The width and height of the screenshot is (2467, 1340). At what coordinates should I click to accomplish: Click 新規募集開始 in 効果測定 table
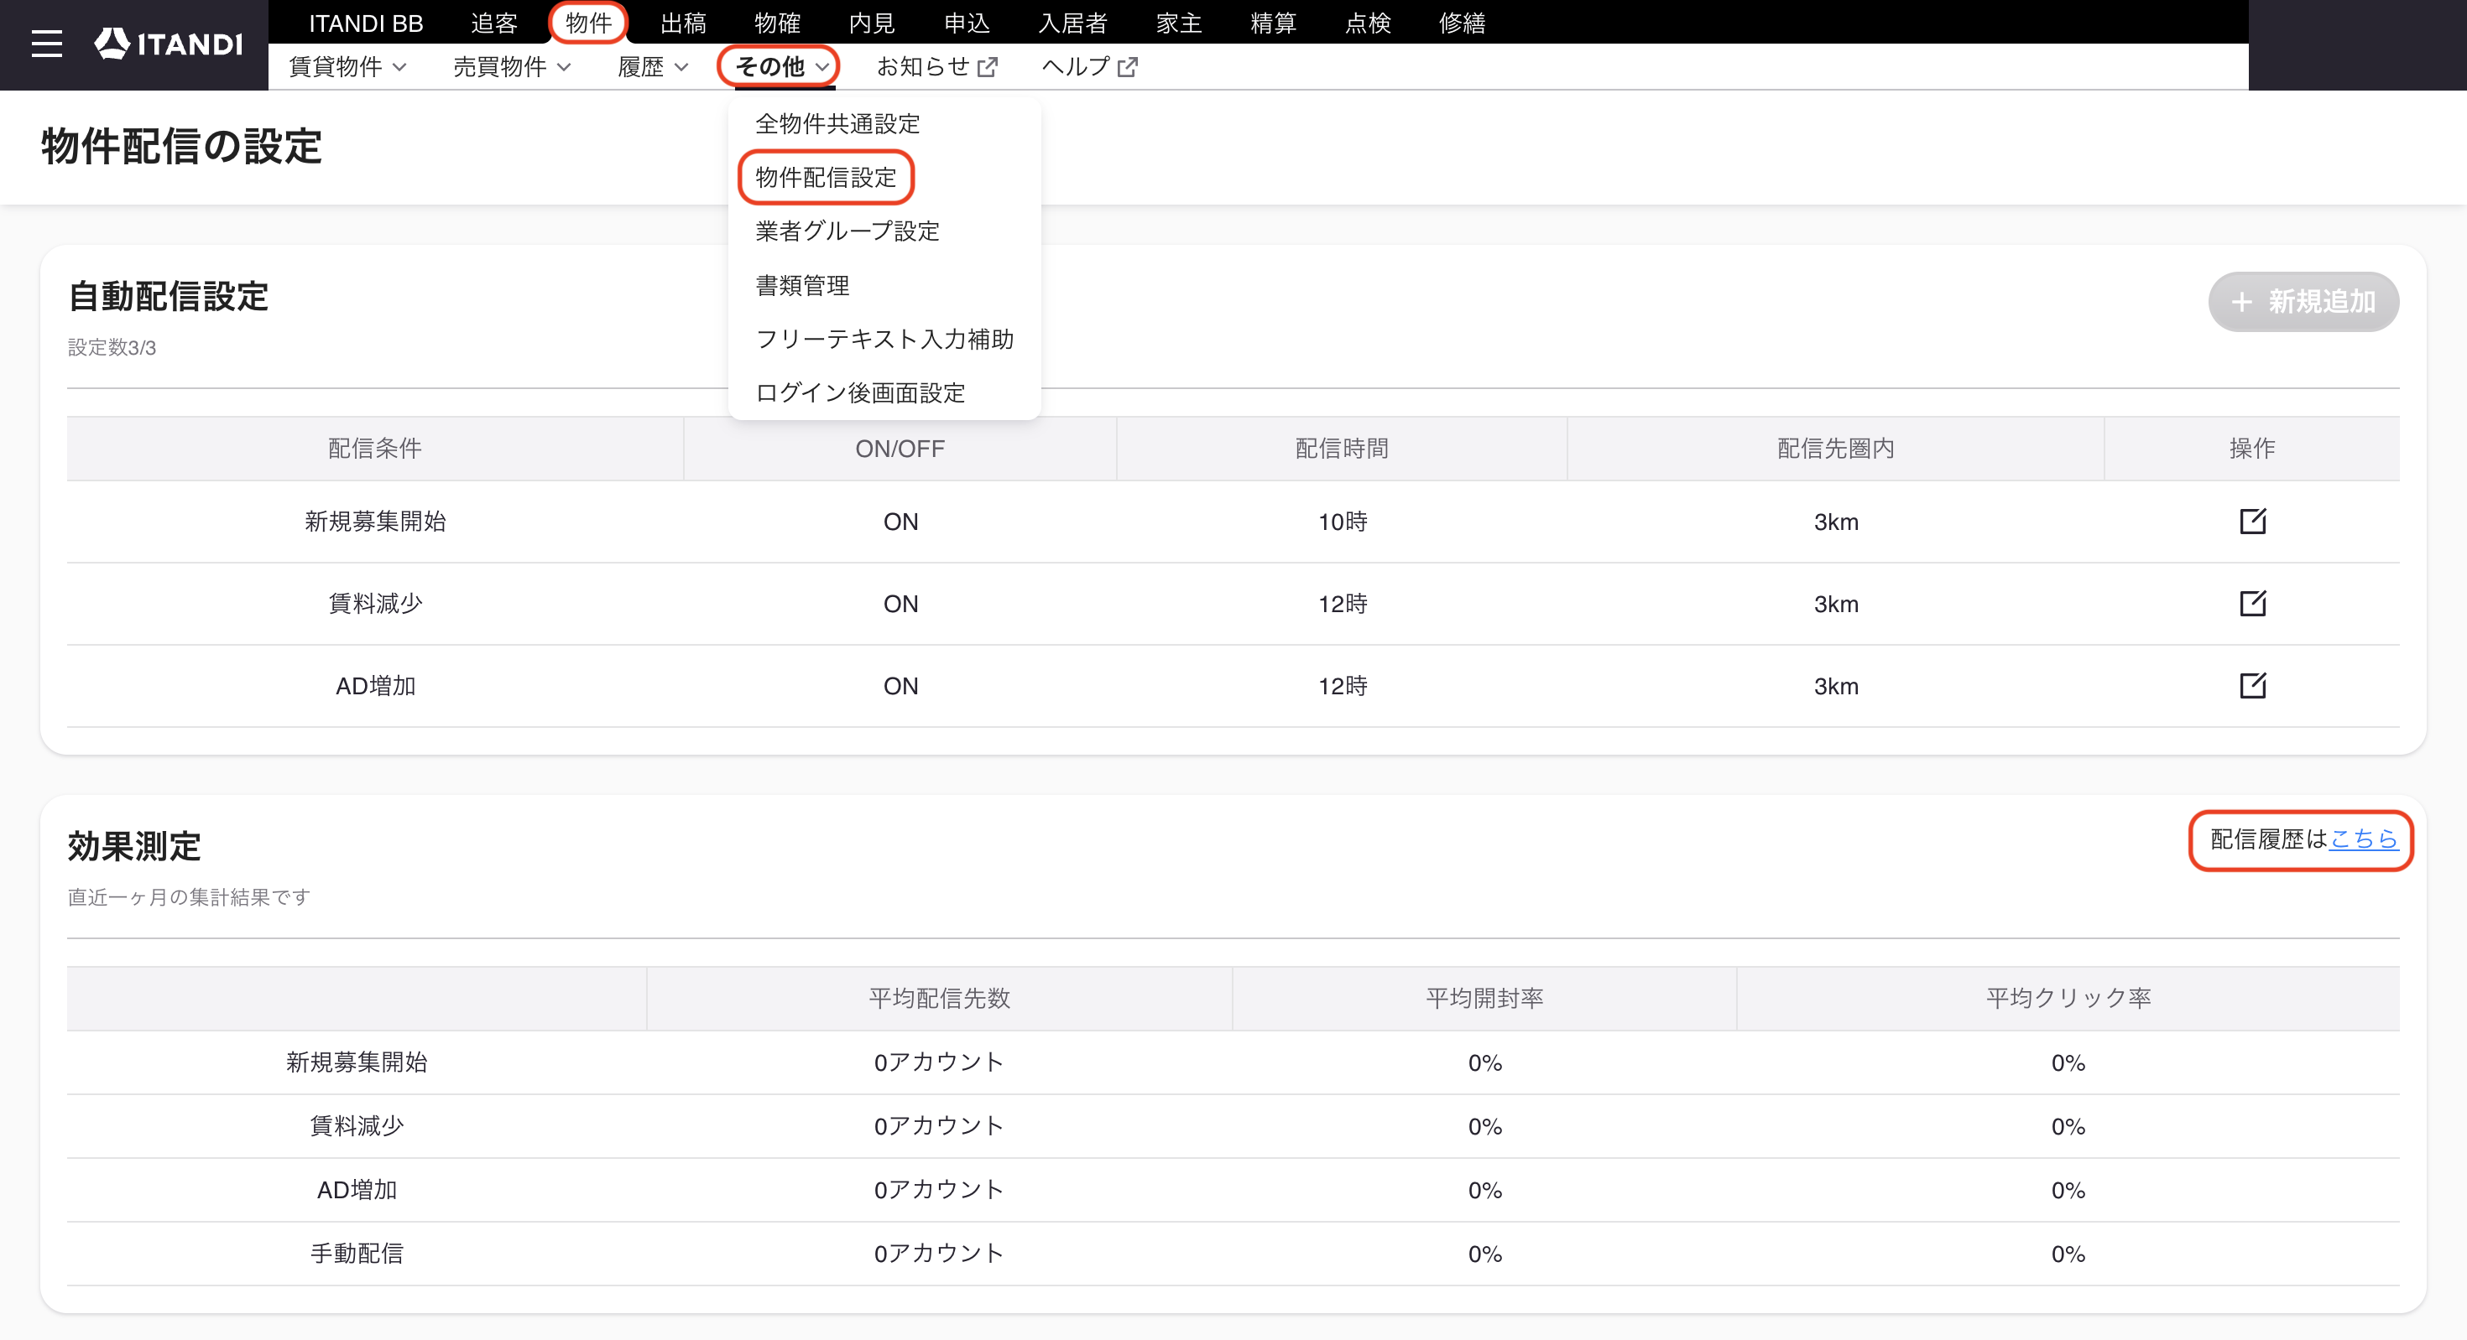357,1062
